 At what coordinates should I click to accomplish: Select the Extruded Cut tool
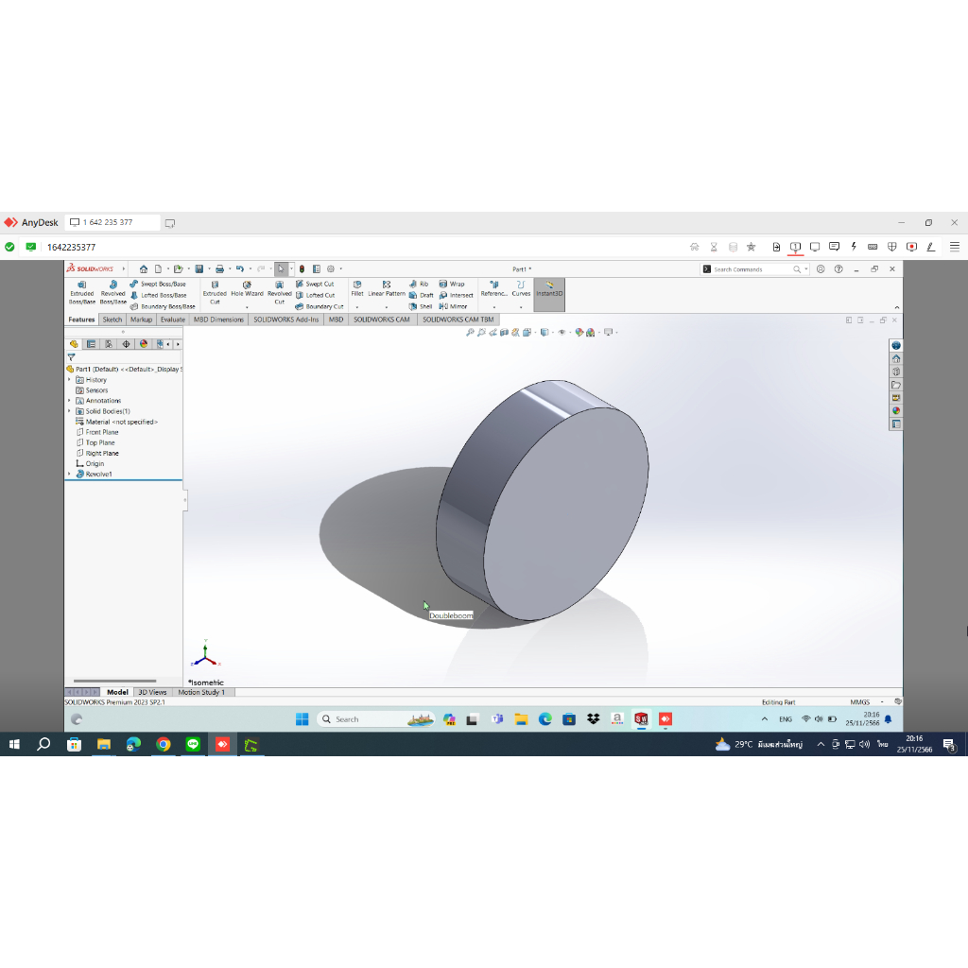click(213, 293)
